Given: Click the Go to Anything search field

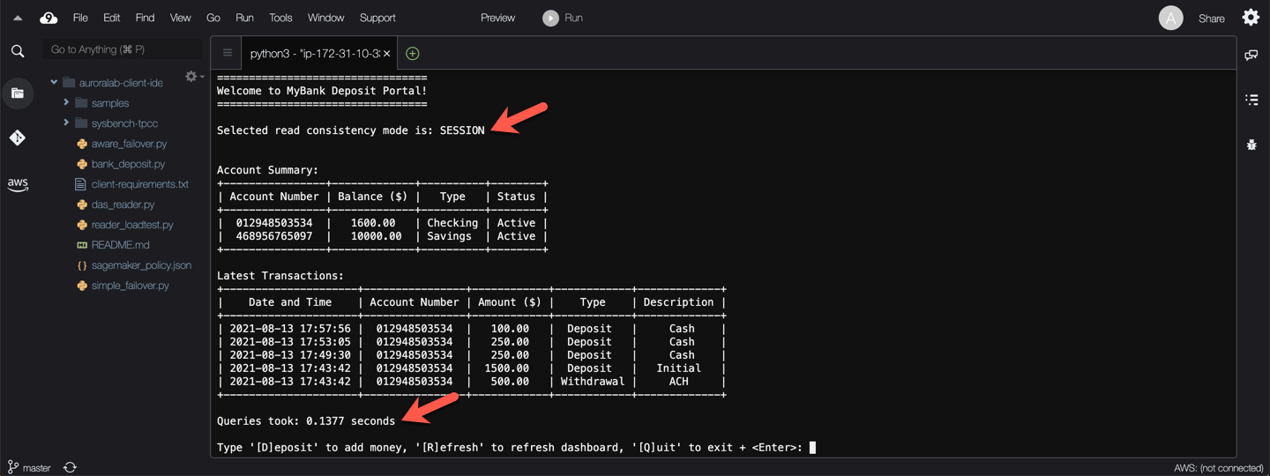Looking at the screenshot, I should point(122,49).
